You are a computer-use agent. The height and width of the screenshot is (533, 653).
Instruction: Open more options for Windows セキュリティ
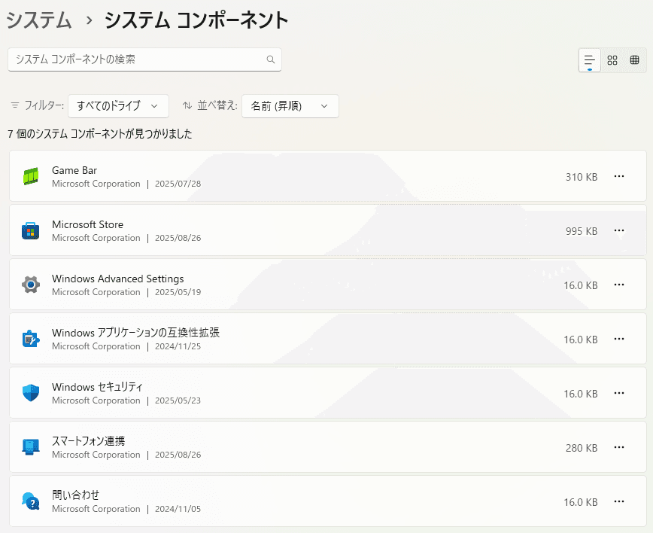(619, 393)
